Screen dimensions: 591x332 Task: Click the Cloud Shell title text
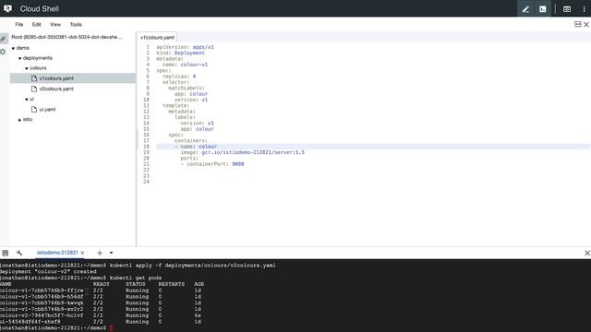click(x=39, y=8)
